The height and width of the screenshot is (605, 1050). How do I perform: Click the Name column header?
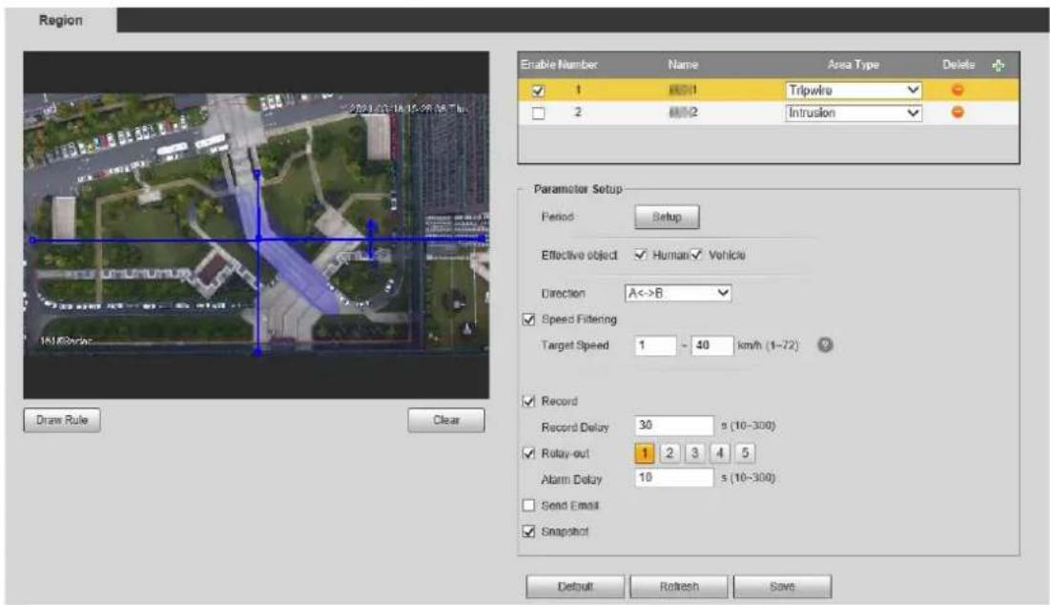pyautogui.click(x=683, y=64)
